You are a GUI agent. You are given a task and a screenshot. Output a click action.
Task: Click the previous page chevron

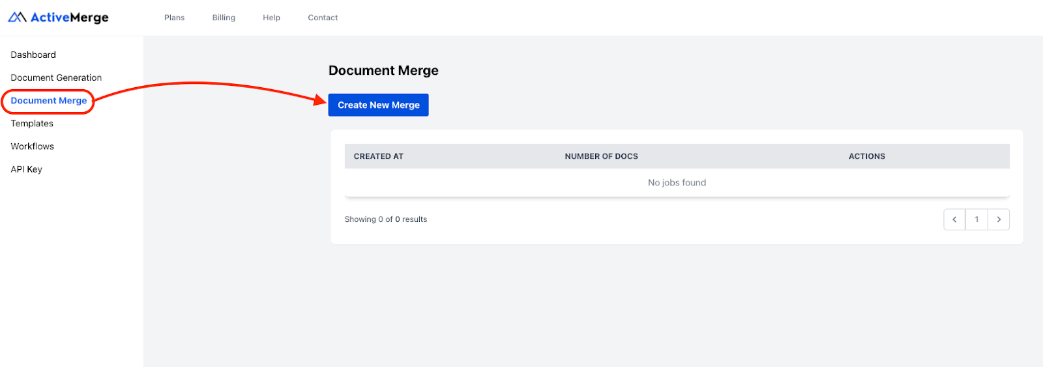point(954,219)
